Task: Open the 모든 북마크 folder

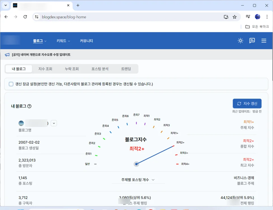Action: tap(257, 27)
